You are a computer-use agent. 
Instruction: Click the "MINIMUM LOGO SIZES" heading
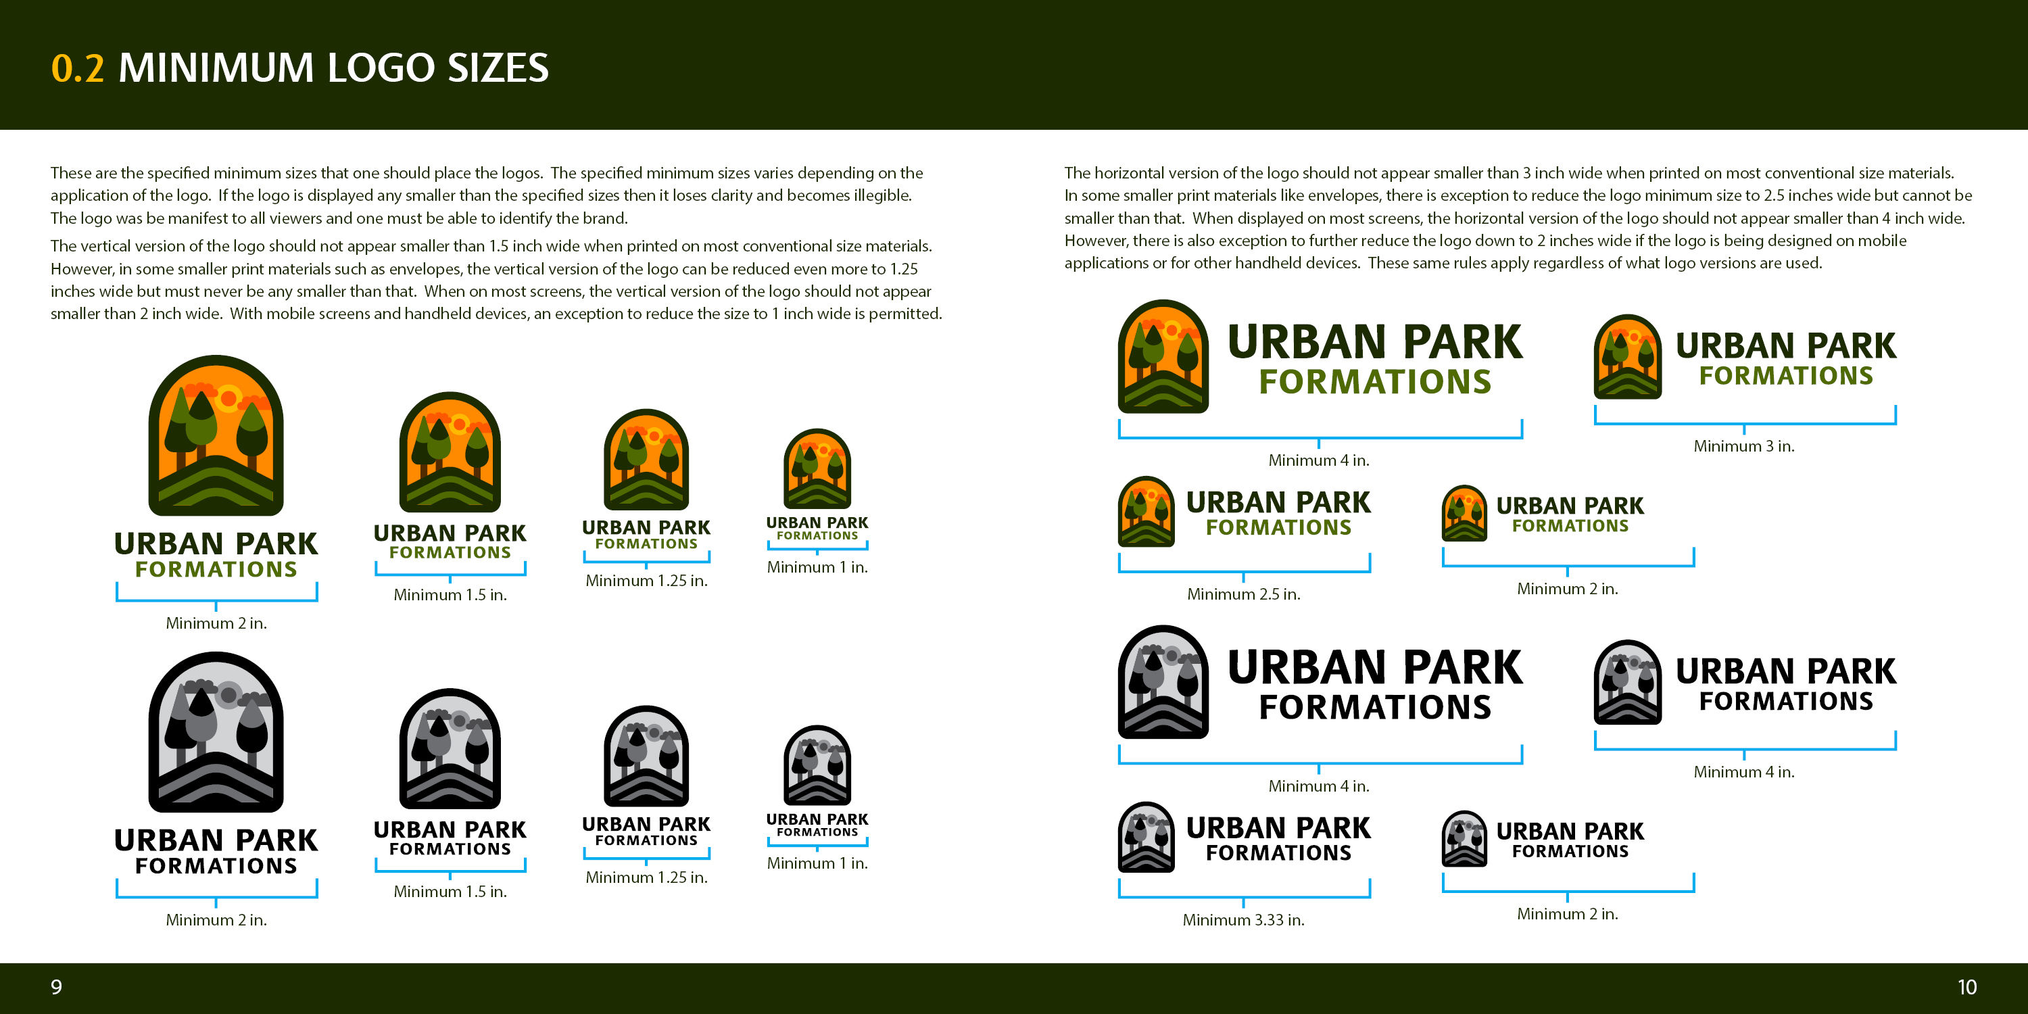pos(333,68)
